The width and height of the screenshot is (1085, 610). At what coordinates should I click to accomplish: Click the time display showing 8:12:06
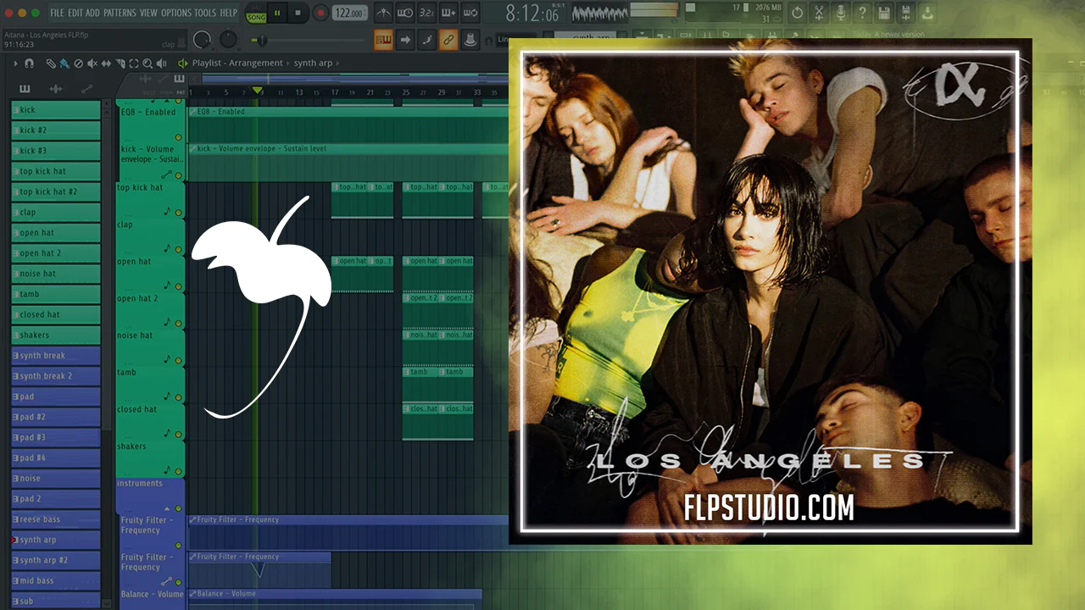tap(532, 14)
